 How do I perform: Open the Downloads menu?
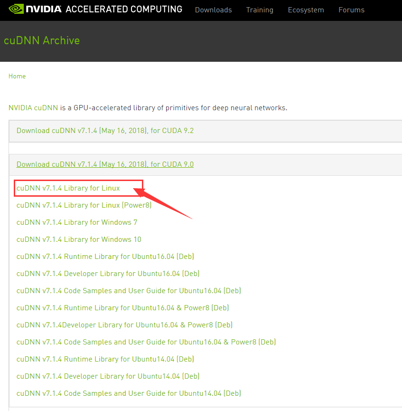click(214, 10)
